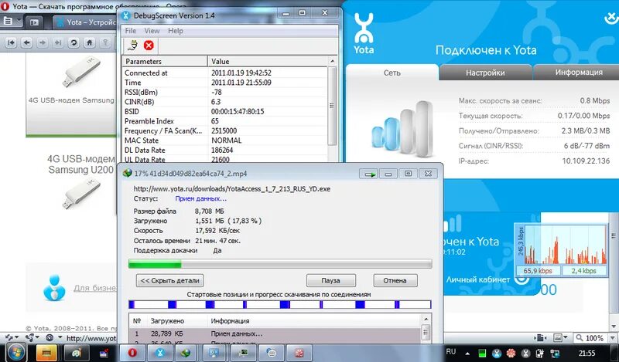The height and width of the screenshot is (362, 619).
Task: Switch to the Yota – Устройс browser tab
Action: pyautogui.click(x=86, y=22)
